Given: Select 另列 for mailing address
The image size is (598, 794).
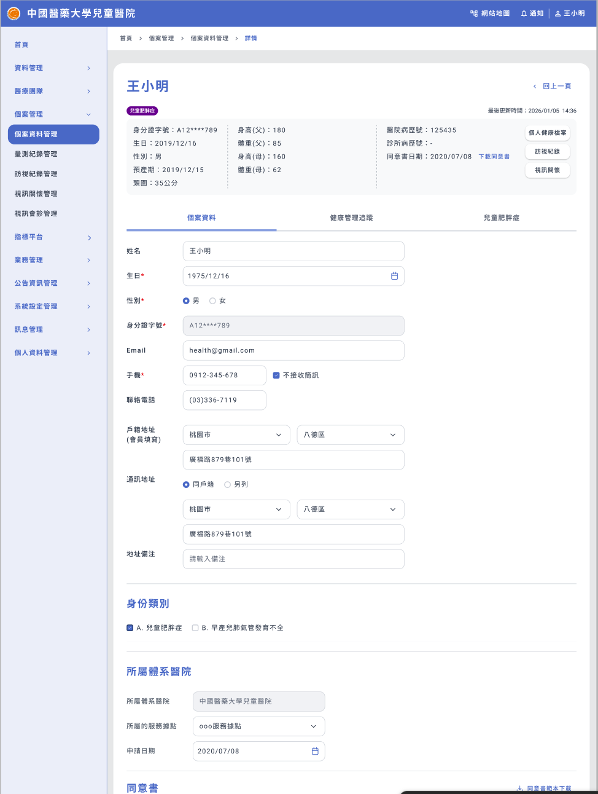Looking at the screenshot, I should tap(227, 485).
